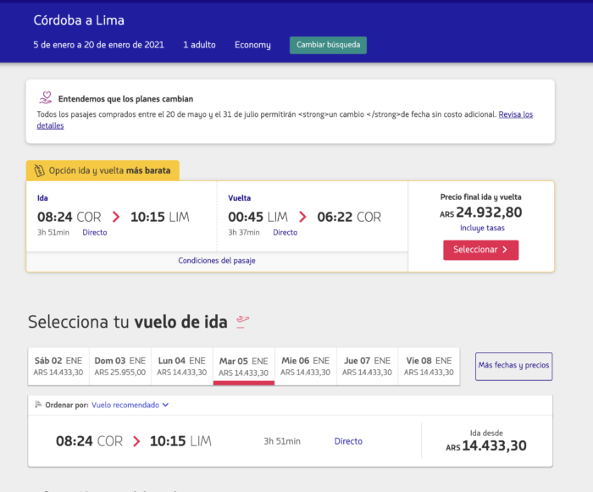Click the red arrow in the 08:24 flight result

click(x=136, y=441)
